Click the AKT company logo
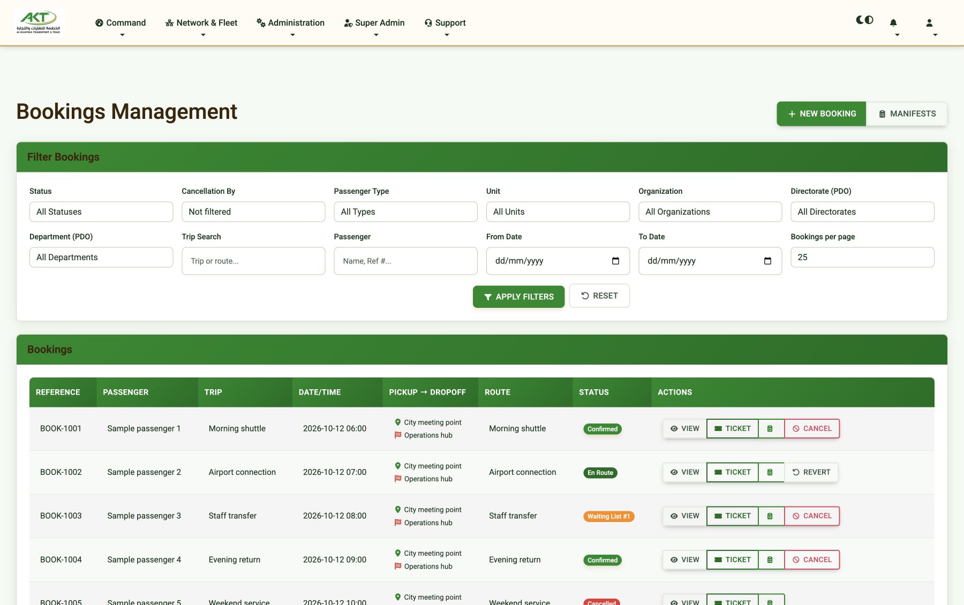Viewport: 964px width, 605px height. (x=39, y=22)
